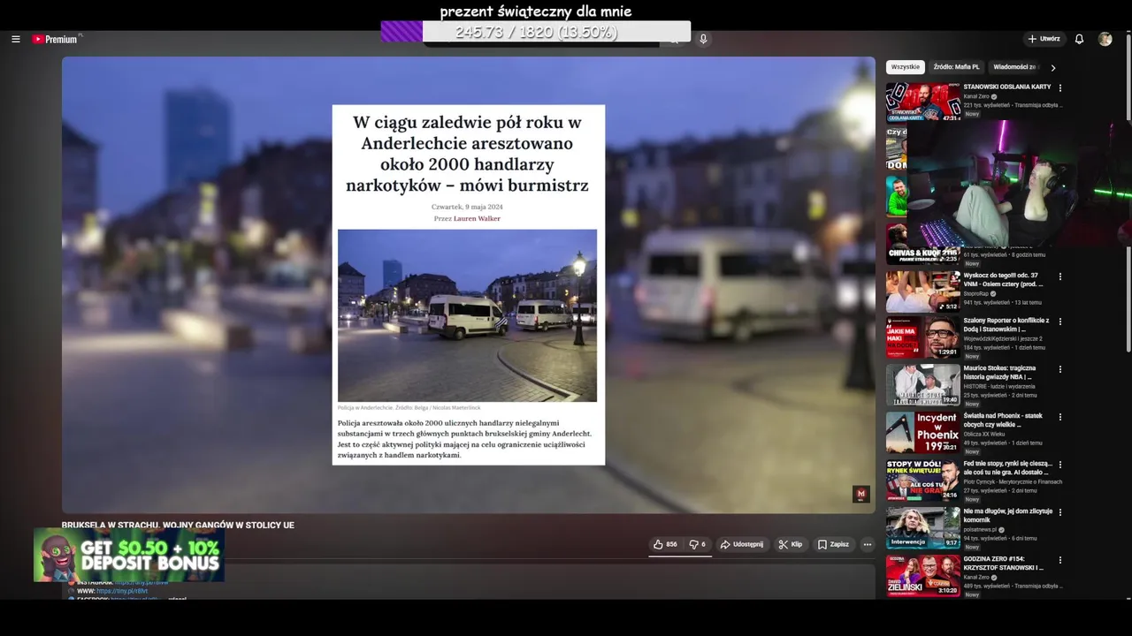This screenshot has height=636, width=1132.
Task: Open the notifications bell
Action: pos(1079,39)
